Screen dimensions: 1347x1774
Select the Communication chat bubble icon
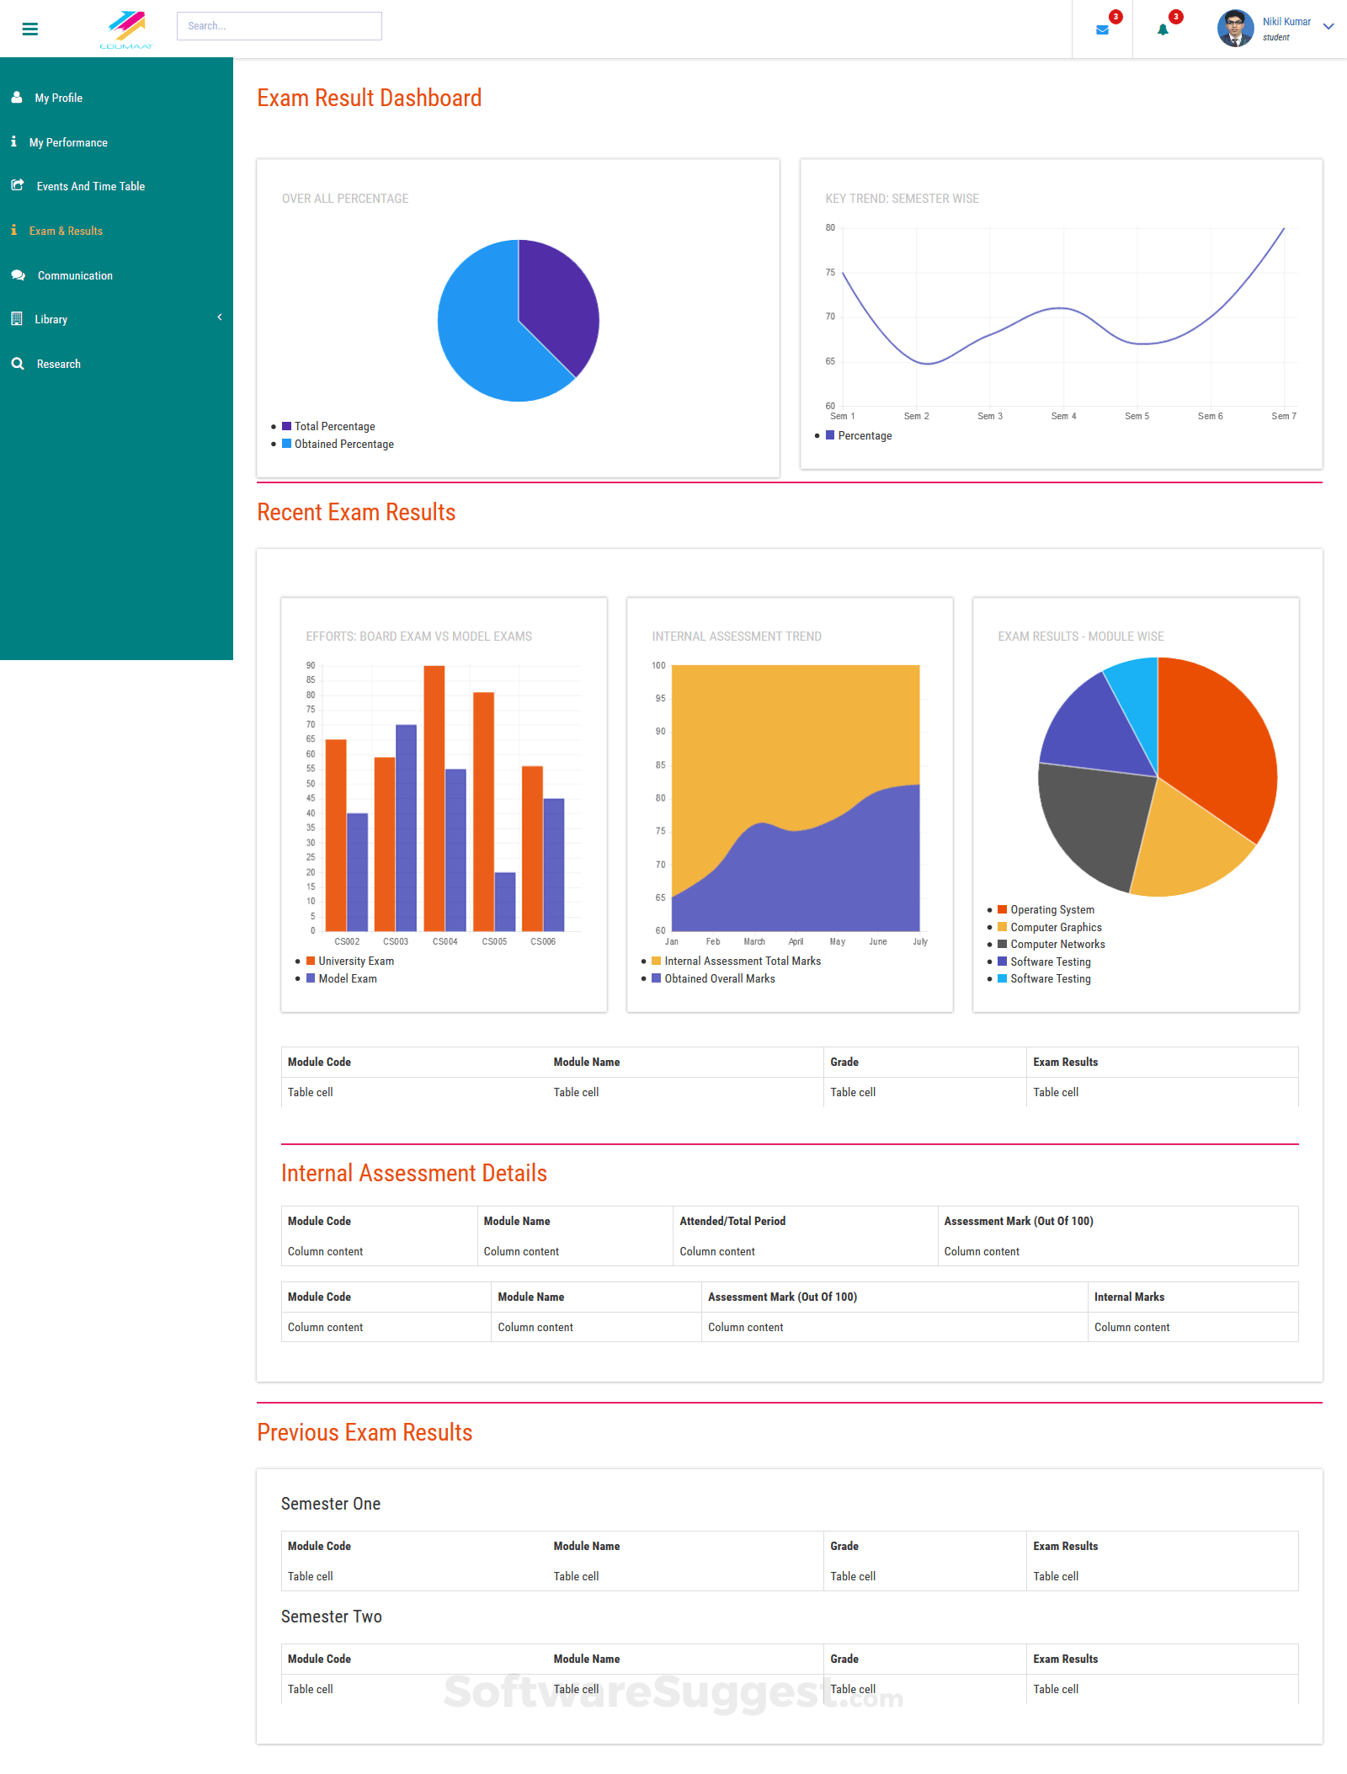(x=18, y=274)
